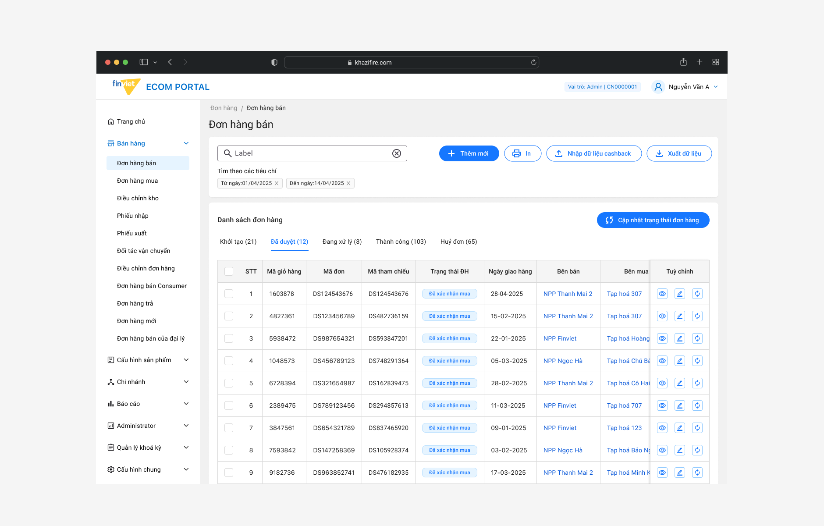Click the 'Thêm mới' button
Viewport: 824px width, 526px height.
469,153
